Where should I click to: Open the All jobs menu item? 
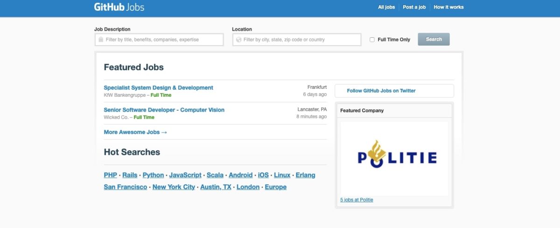(x=386, y=7)
